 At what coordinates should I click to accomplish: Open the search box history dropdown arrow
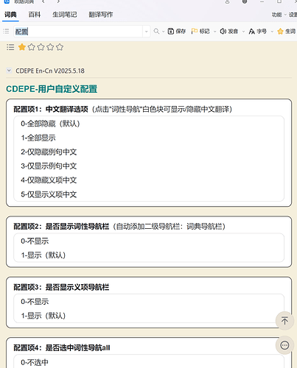click(x=146, y=32)
